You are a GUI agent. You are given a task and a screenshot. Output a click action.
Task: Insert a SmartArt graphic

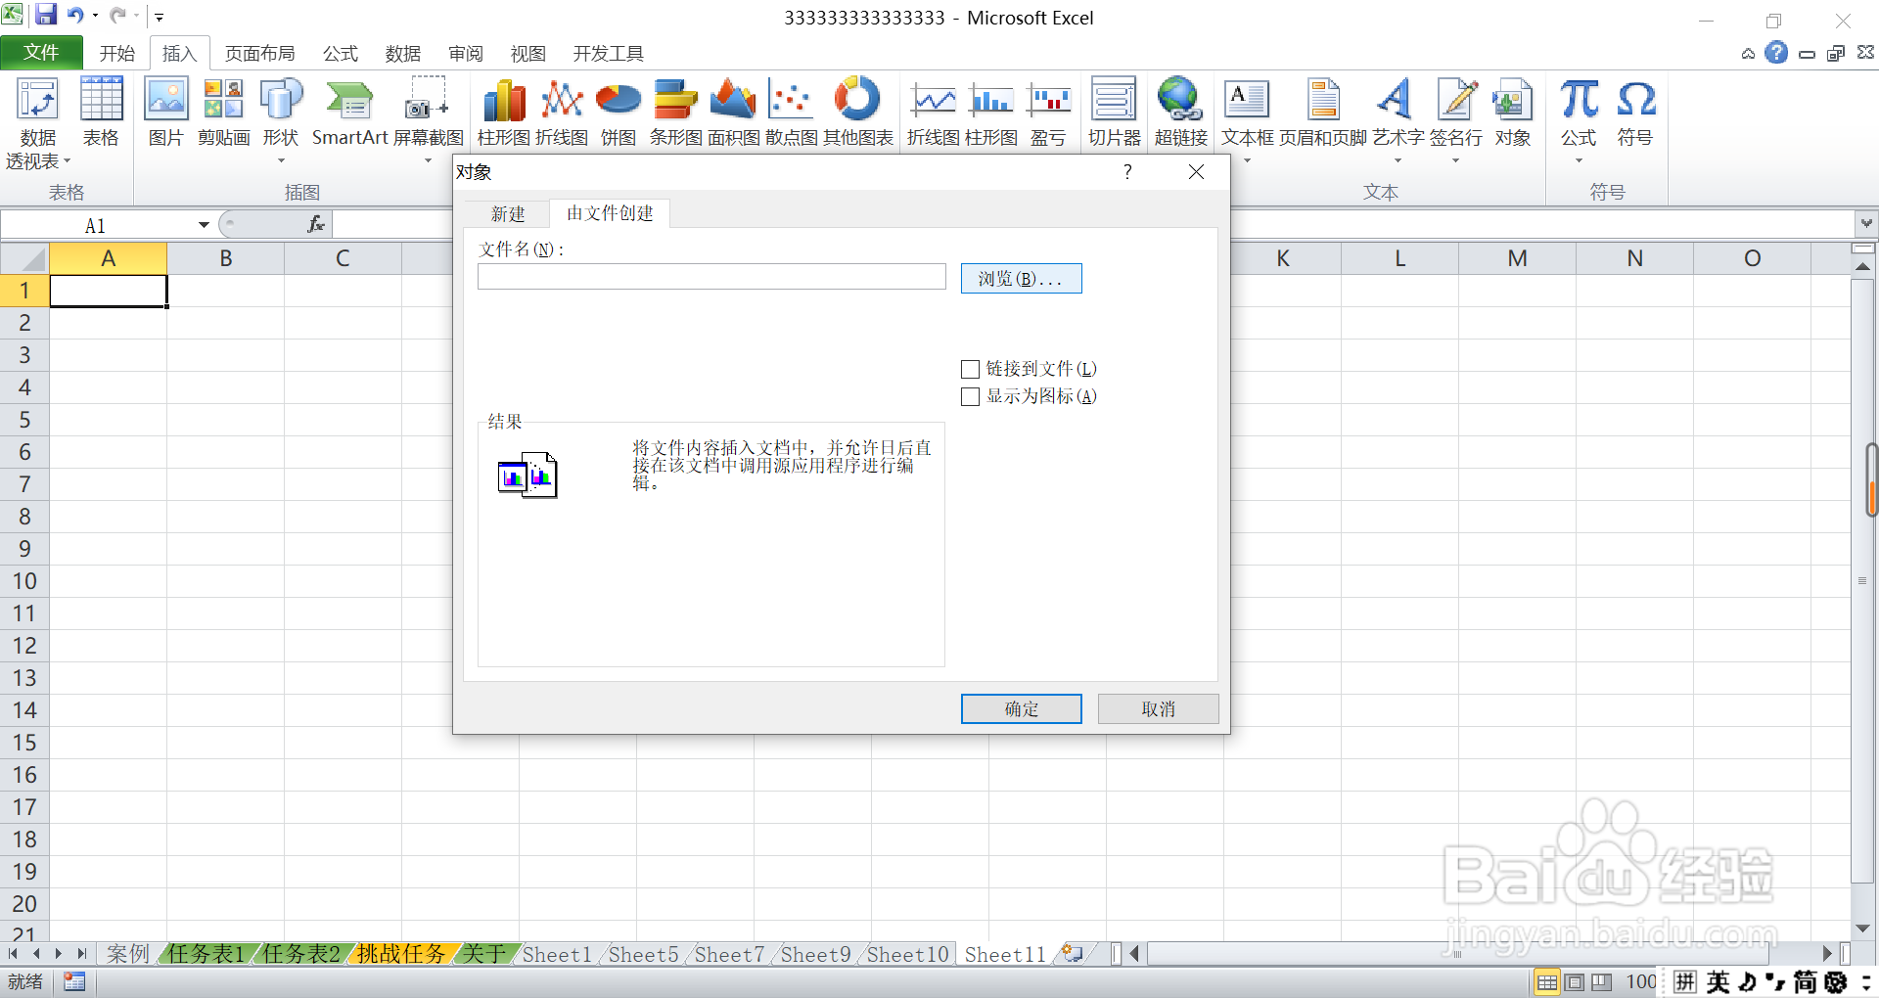pos(349,113)
